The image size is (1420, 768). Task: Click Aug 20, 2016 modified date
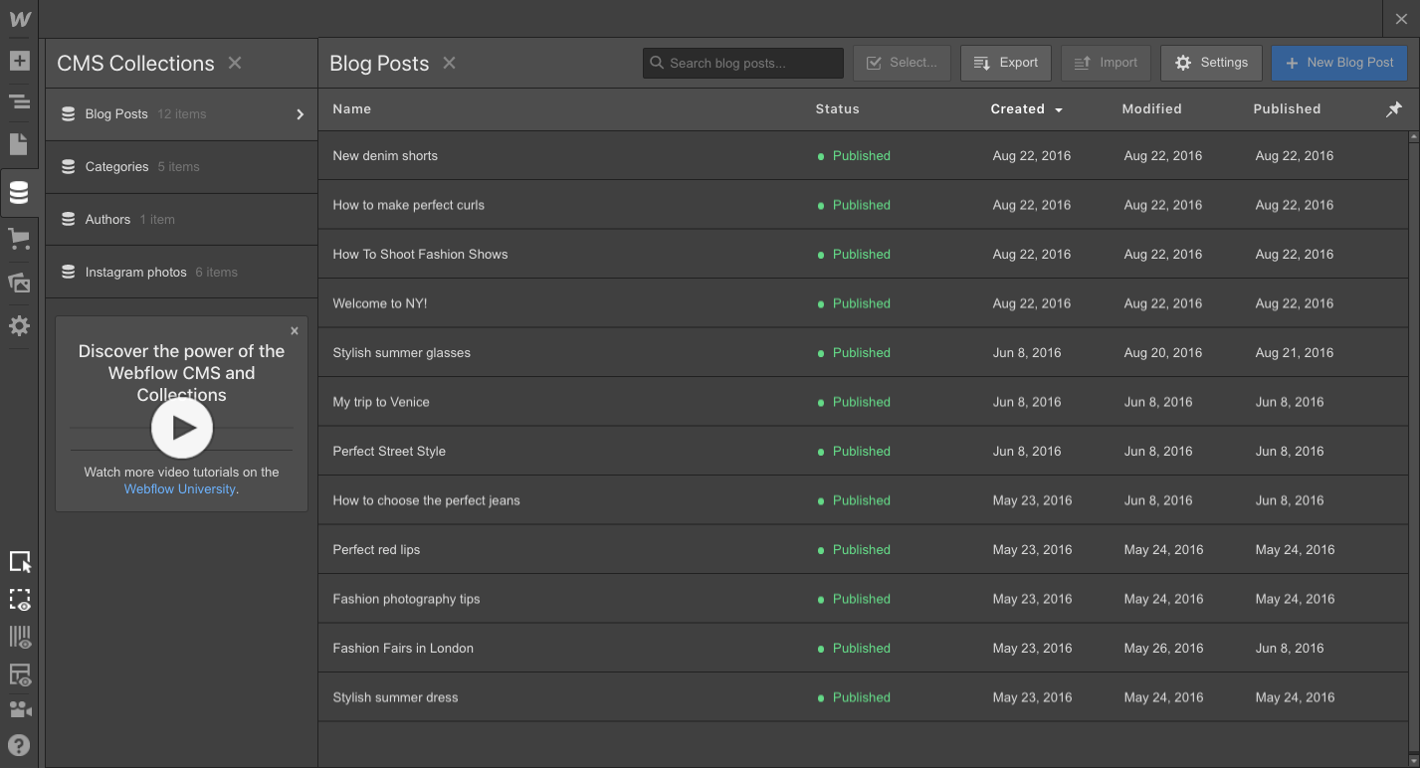tap(1163, 353)
